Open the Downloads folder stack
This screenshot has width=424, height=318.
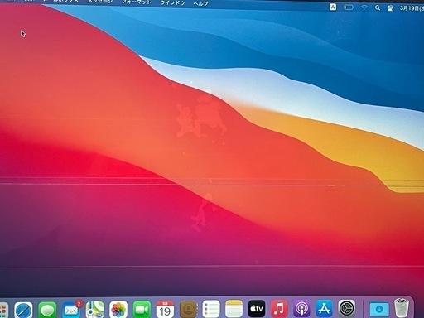point(379,309)
